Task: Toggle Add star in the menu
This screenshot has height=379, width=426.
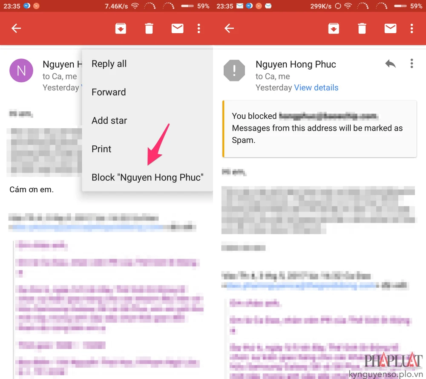Action: click(109, 121)
